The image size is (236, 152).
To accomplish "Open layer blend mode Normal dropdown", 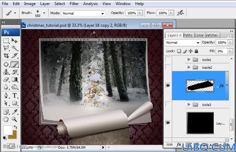I will [x=183, y=43].
